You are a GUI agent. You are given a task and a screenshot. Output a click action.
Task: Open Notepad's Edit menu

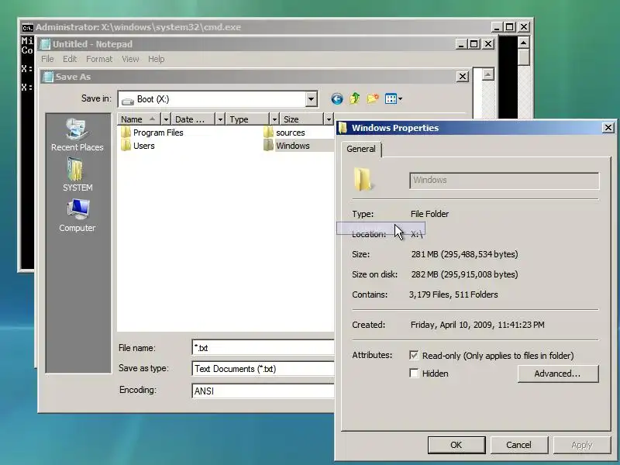point(70,59)
